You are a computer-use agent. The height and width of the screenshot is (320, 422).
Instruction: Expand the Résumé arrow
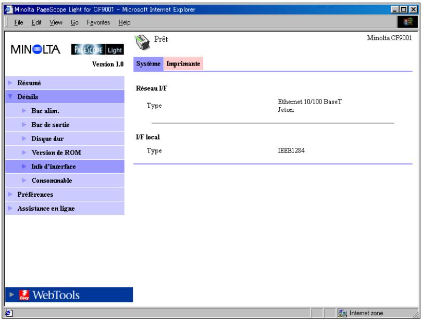(10, 83)
